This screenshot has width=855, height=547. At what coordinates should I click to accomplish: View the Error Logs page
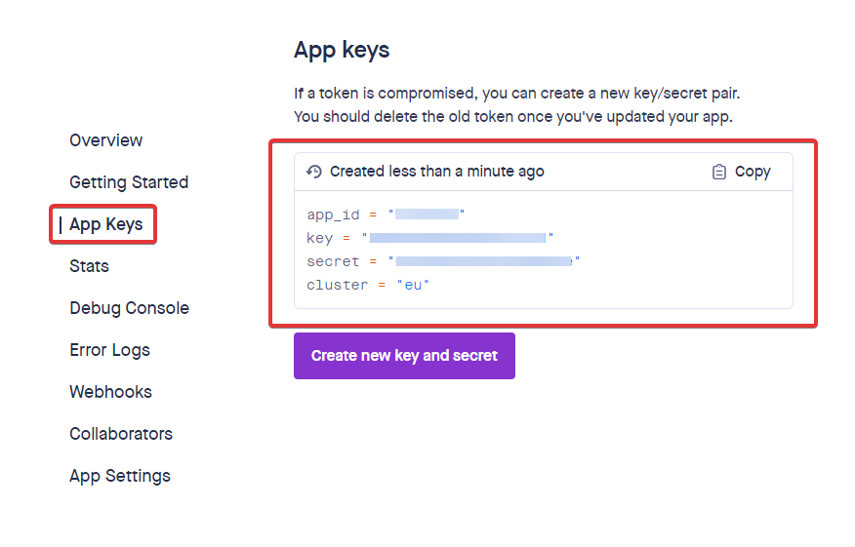coord(109,350)
